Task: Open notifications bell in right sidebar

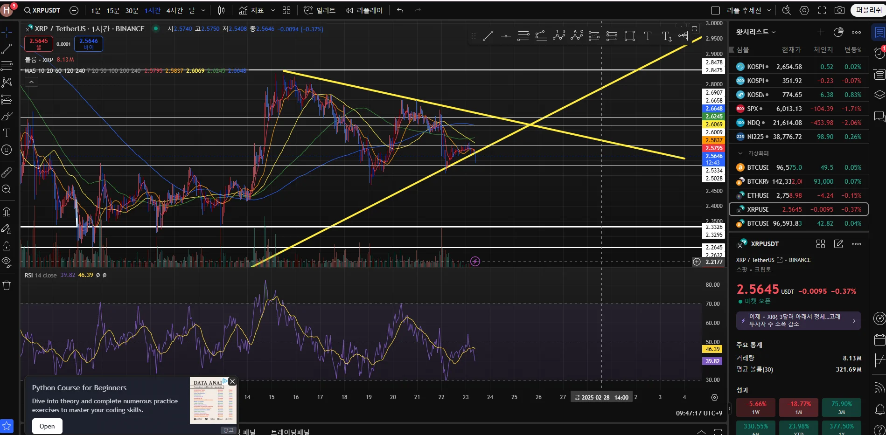Action: 879,409
